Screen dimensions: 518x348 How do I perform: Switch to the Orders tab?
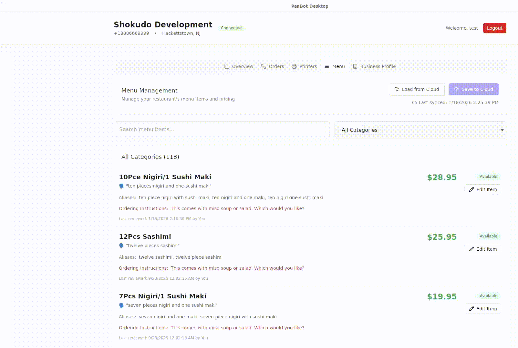pyautogui.click(x=273, y=66)
